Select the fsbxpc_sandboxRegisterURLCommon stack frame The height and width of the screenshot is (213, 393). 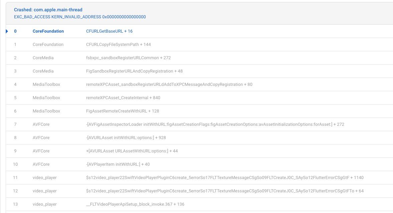pyautogui.click(x=128, y=58)
